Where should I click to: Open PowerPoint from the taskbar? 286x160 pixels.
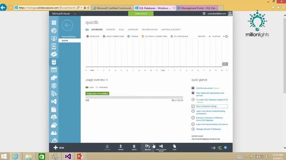[x=80, y=156]
